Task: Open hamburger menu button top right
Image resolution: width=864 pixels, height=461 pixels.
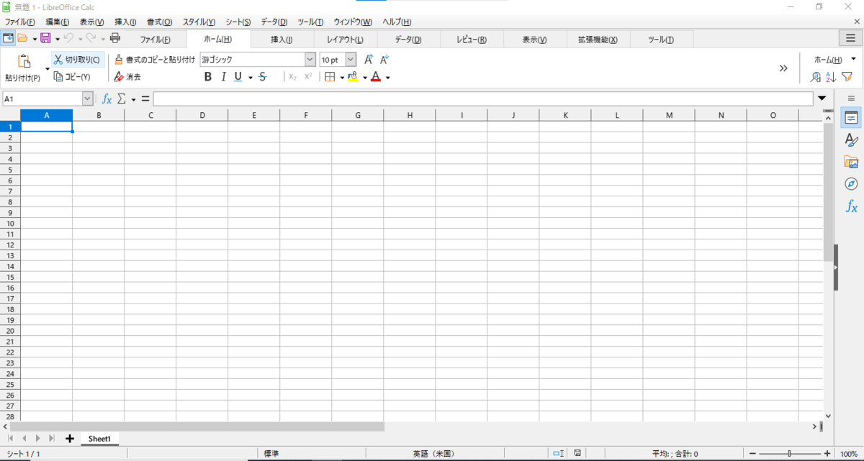Action: 850,38
